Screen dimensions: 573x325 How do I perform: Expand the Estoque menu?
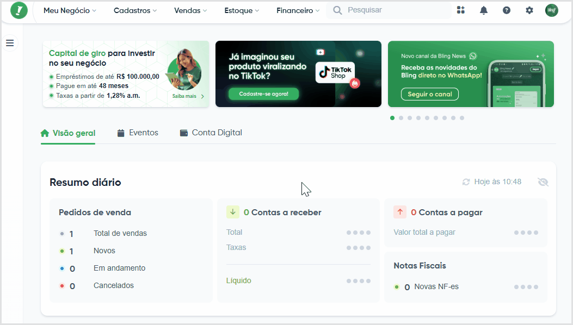tap(242, 10)
